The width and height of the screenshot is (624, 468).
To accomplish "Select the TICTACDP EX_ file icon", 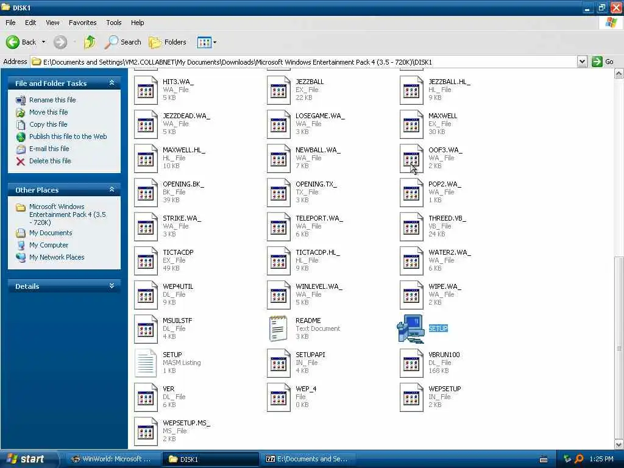I will point(146,261).
